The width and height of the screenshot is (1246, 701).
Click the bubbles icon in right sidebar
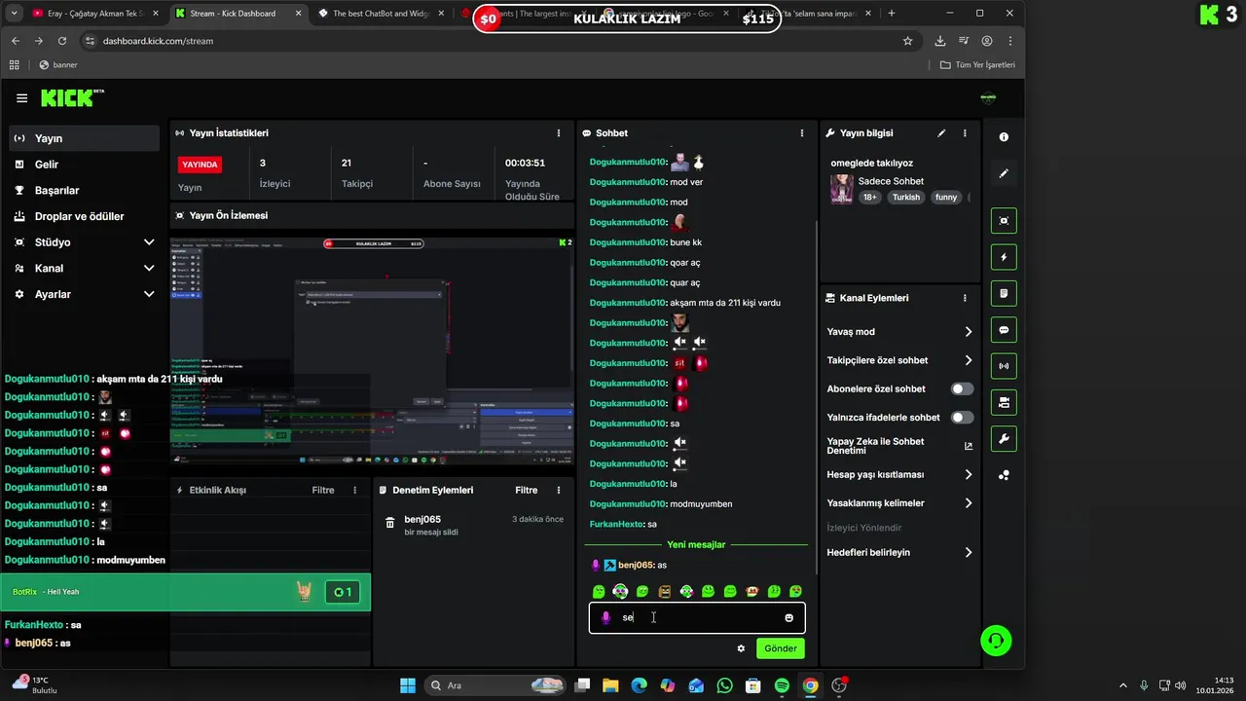[x=1004, y=475]
